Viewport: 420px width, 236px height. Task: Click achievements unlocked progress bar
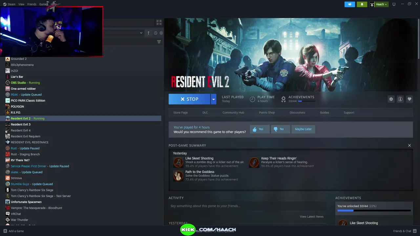374,210
